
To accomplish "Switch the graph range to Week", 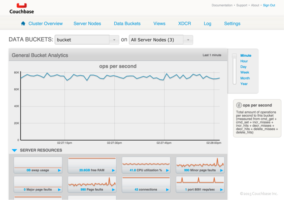I will pos(245,72).
